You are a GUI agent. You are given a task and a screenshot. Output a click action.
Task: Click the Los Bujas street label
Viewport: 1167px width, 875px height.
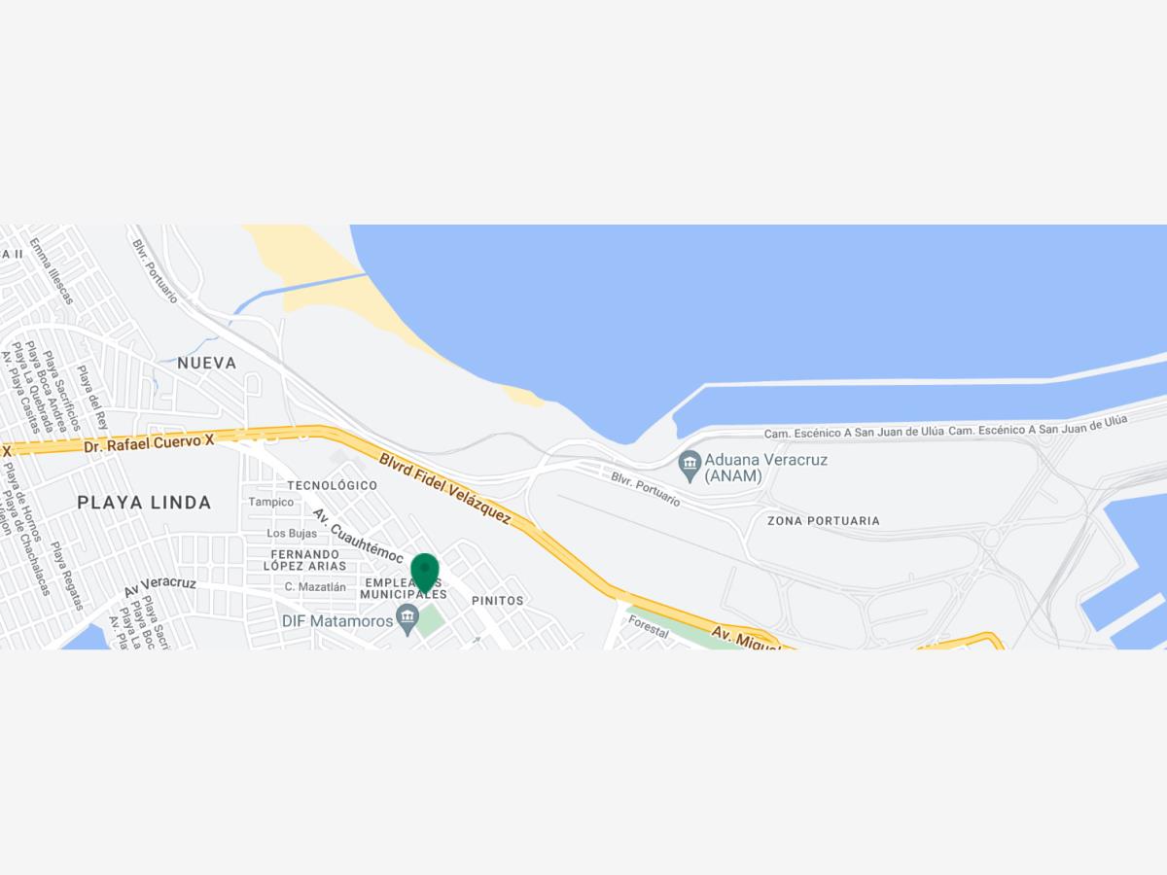[x=292, y=534]
